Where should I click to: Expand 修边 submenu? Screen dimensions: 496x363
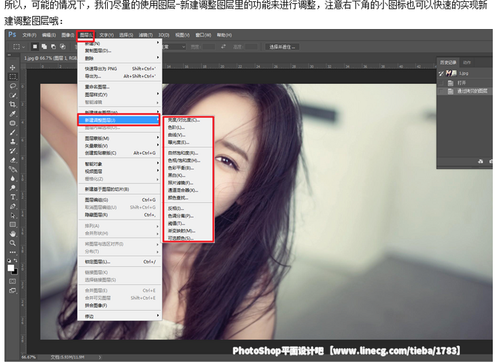(x=119, y=316)
